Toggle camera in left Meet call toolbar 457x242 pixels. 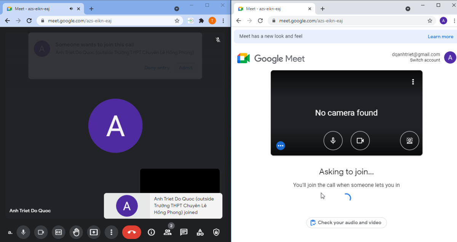pyautogui.click(x=41, y=232)
